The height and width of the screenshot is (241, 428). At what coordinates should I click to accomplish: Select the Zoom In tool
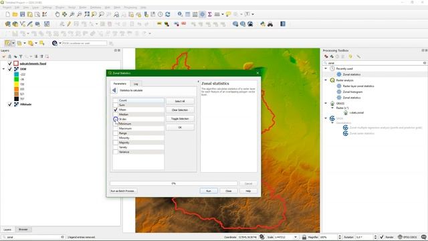click(72, 14)
